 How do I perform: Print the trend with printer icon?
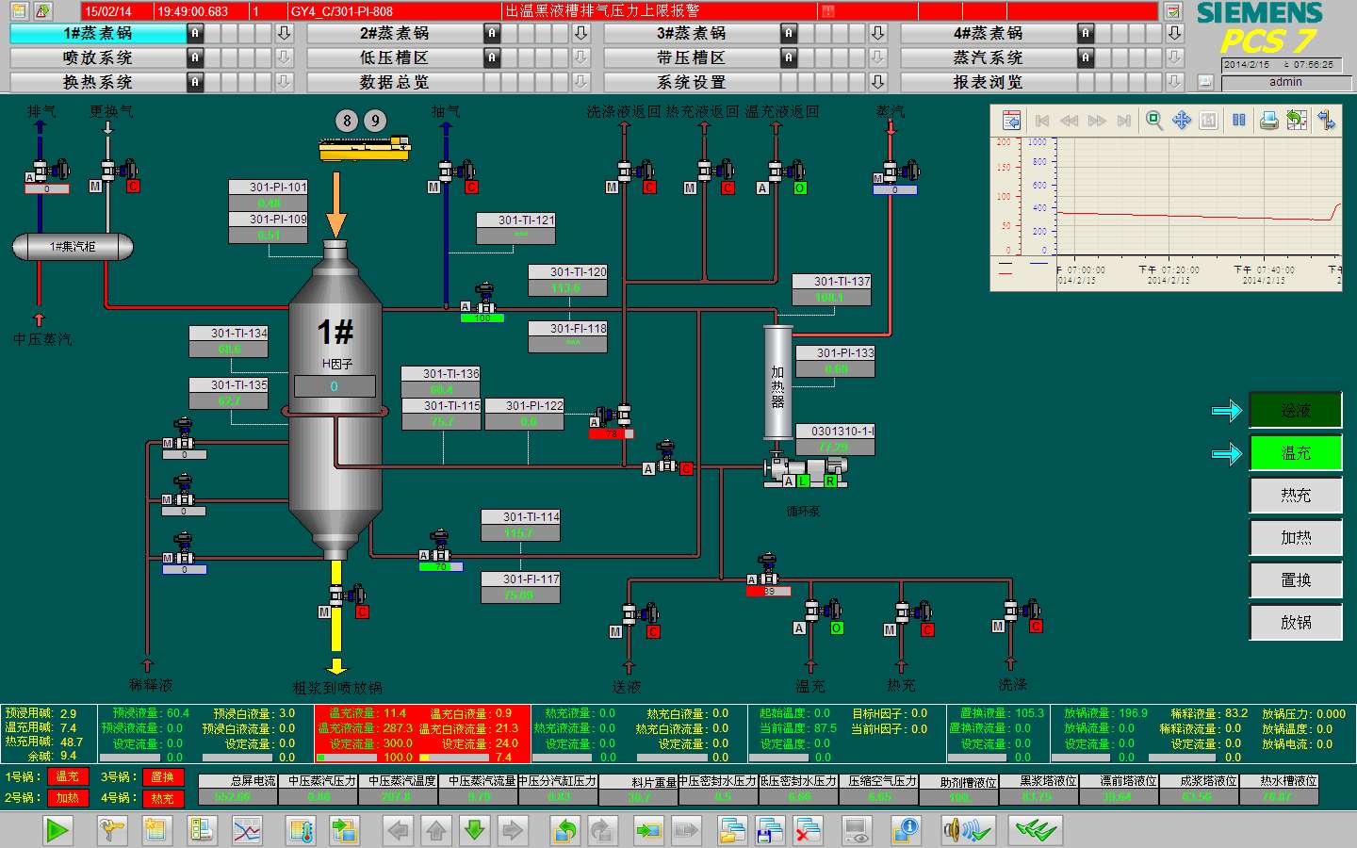pos(1269,120)
